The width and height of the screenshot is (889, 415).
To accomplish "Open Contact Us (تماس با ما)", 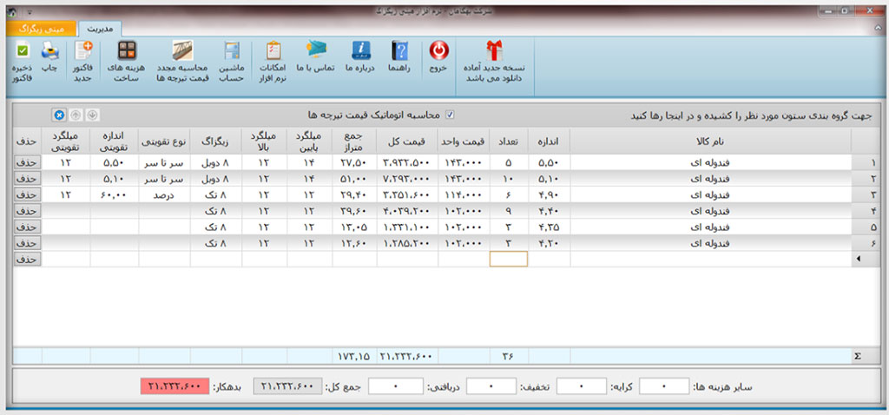I will tap(317, 52).
